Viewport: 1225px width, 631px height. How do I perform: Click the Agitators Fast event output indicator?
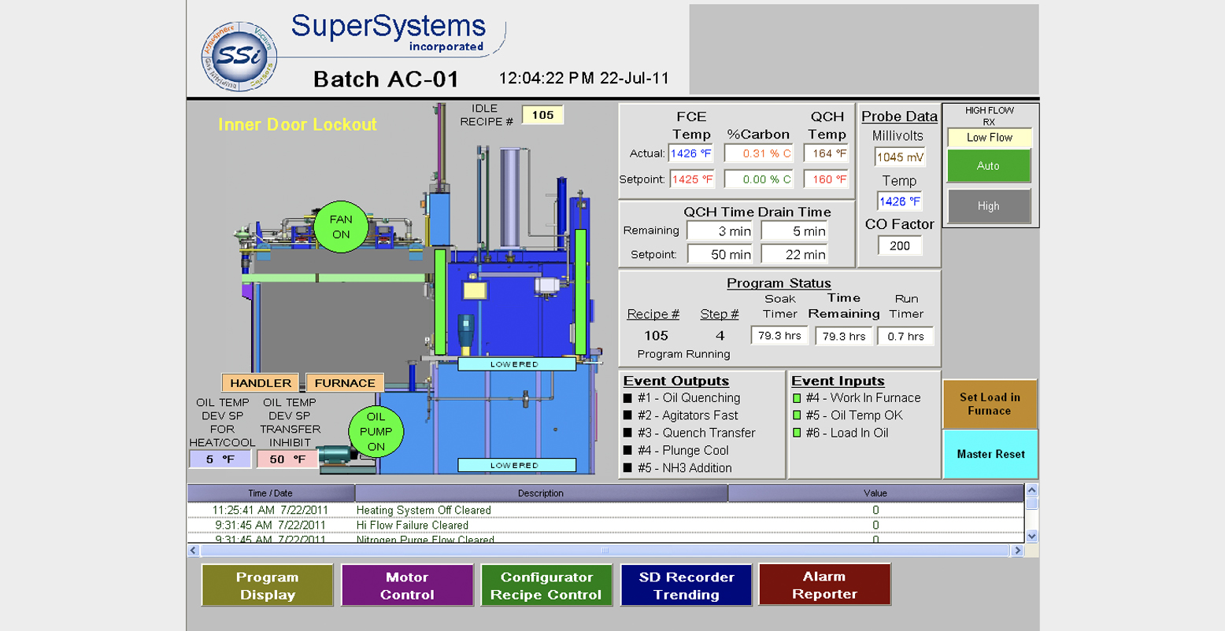(x=627, y=415)
